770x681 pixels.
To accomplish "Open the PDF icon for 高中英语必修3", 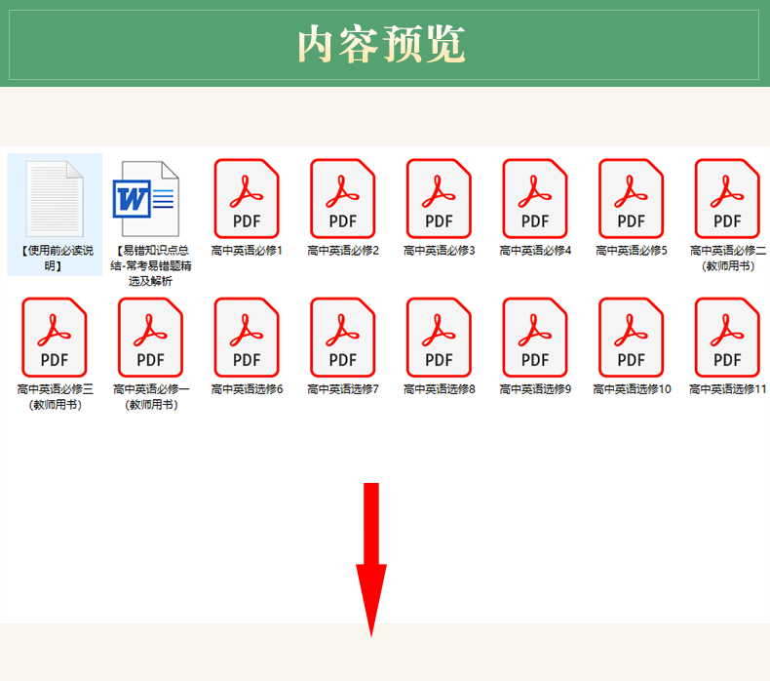I will pyautogui.click(x=439, y=199).
